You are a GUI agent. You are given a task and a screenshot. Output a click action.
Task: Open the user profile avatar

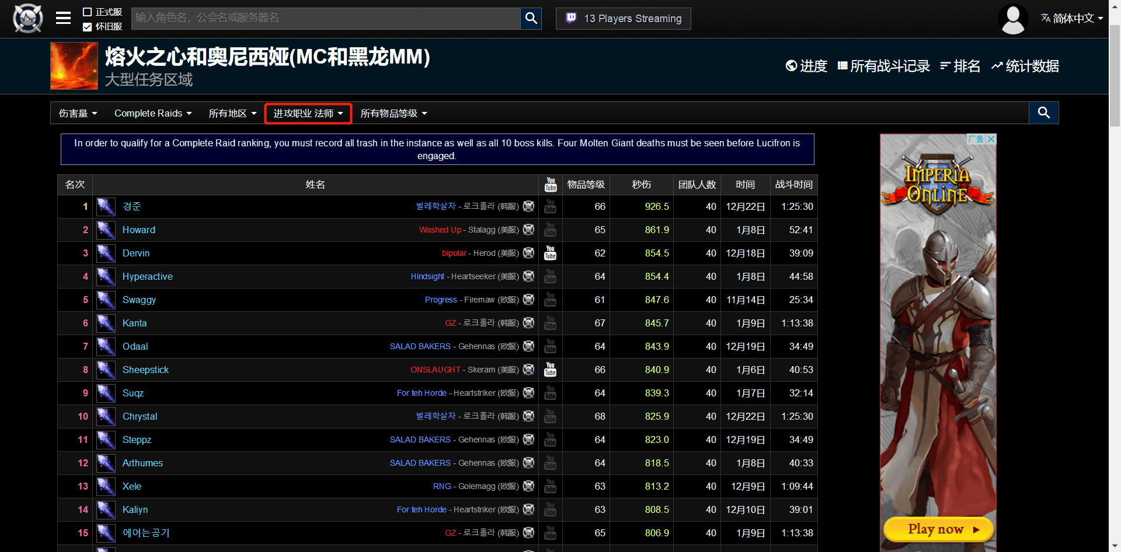[x=1013, y=19]
